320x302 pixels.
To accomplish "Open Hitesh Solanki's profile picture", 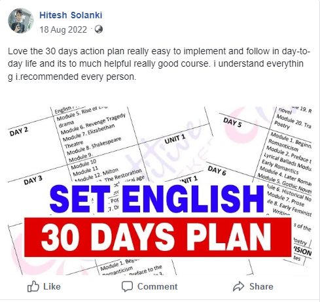I will [x=21, y=21].
